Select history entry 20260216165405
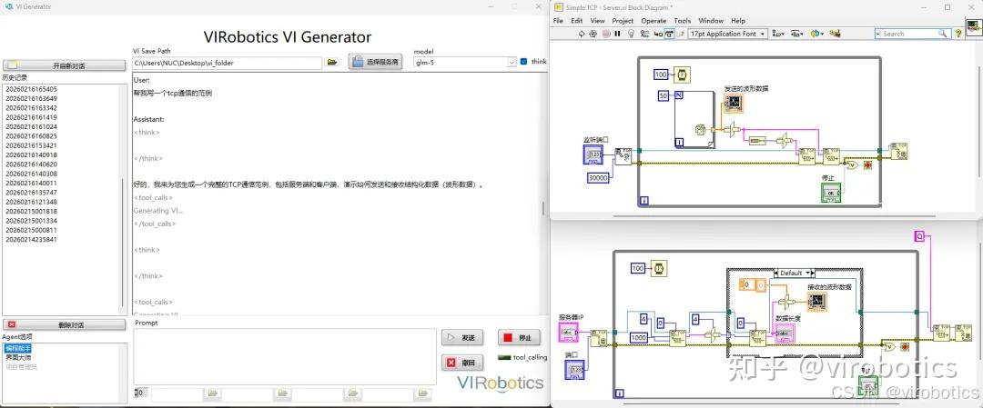Image resolution: width=983 pixels, height=408 pixels. pos(31,89)
